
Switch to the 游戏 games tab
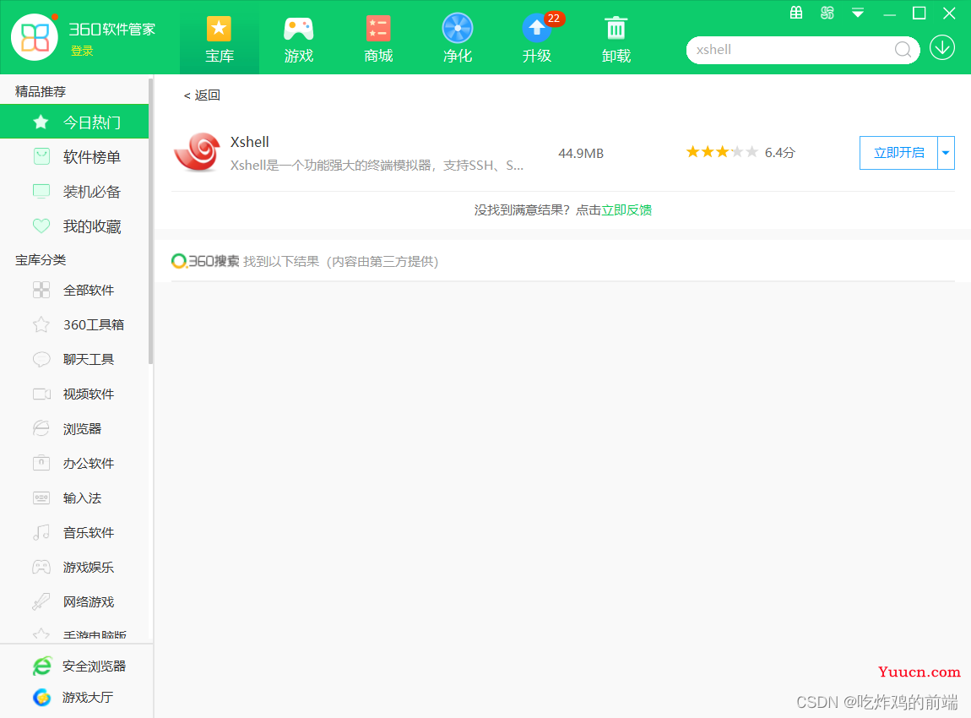pos(299,39)
